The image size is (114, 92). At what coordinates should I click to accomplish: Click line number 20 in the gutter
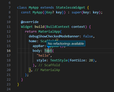[9, 70]
